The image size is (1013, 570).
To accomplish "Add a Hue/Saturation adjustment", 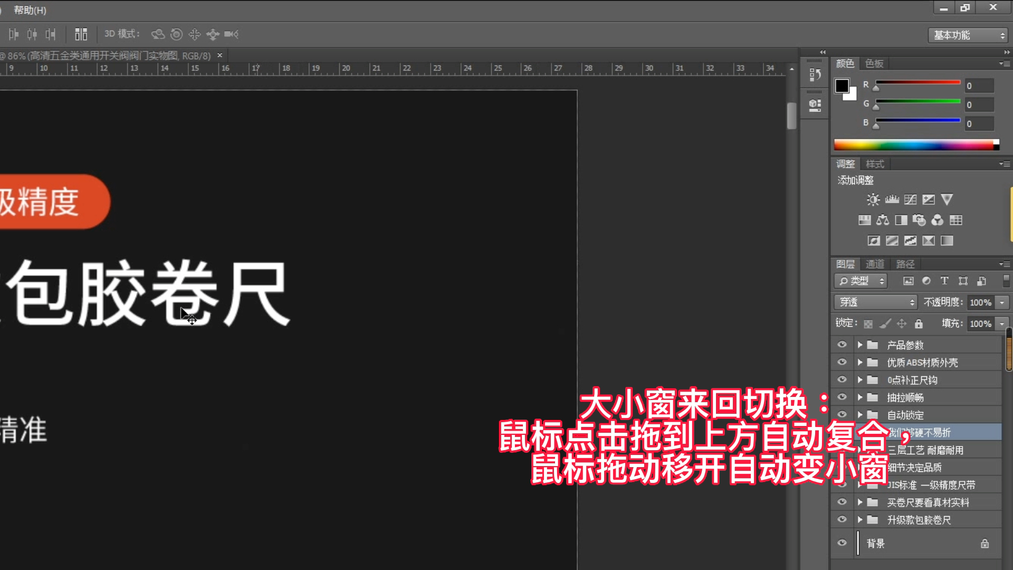I will pos(864,220).
